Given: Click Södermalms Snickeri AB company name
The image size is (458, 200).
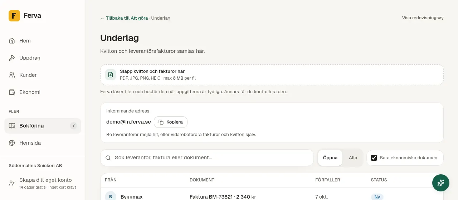Looking at the screenshot, I should pos(35,166).
